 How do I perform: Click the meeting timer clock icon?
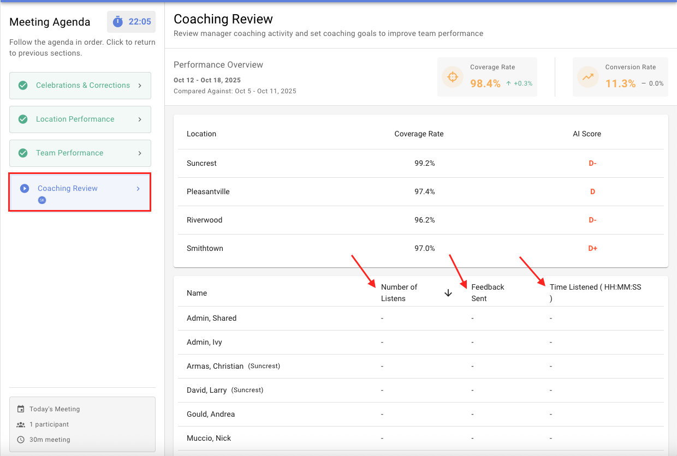point(118,22)
